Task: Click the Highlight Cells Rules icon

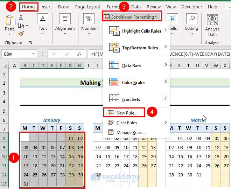Action: 114,31
